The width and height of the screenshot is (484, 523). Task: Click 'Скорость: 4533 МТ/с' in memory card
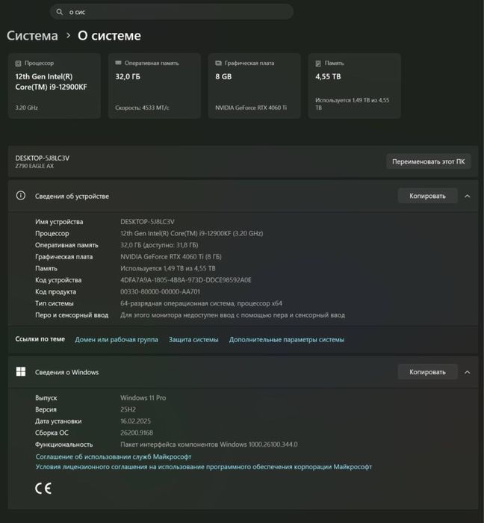click(143, 108)
